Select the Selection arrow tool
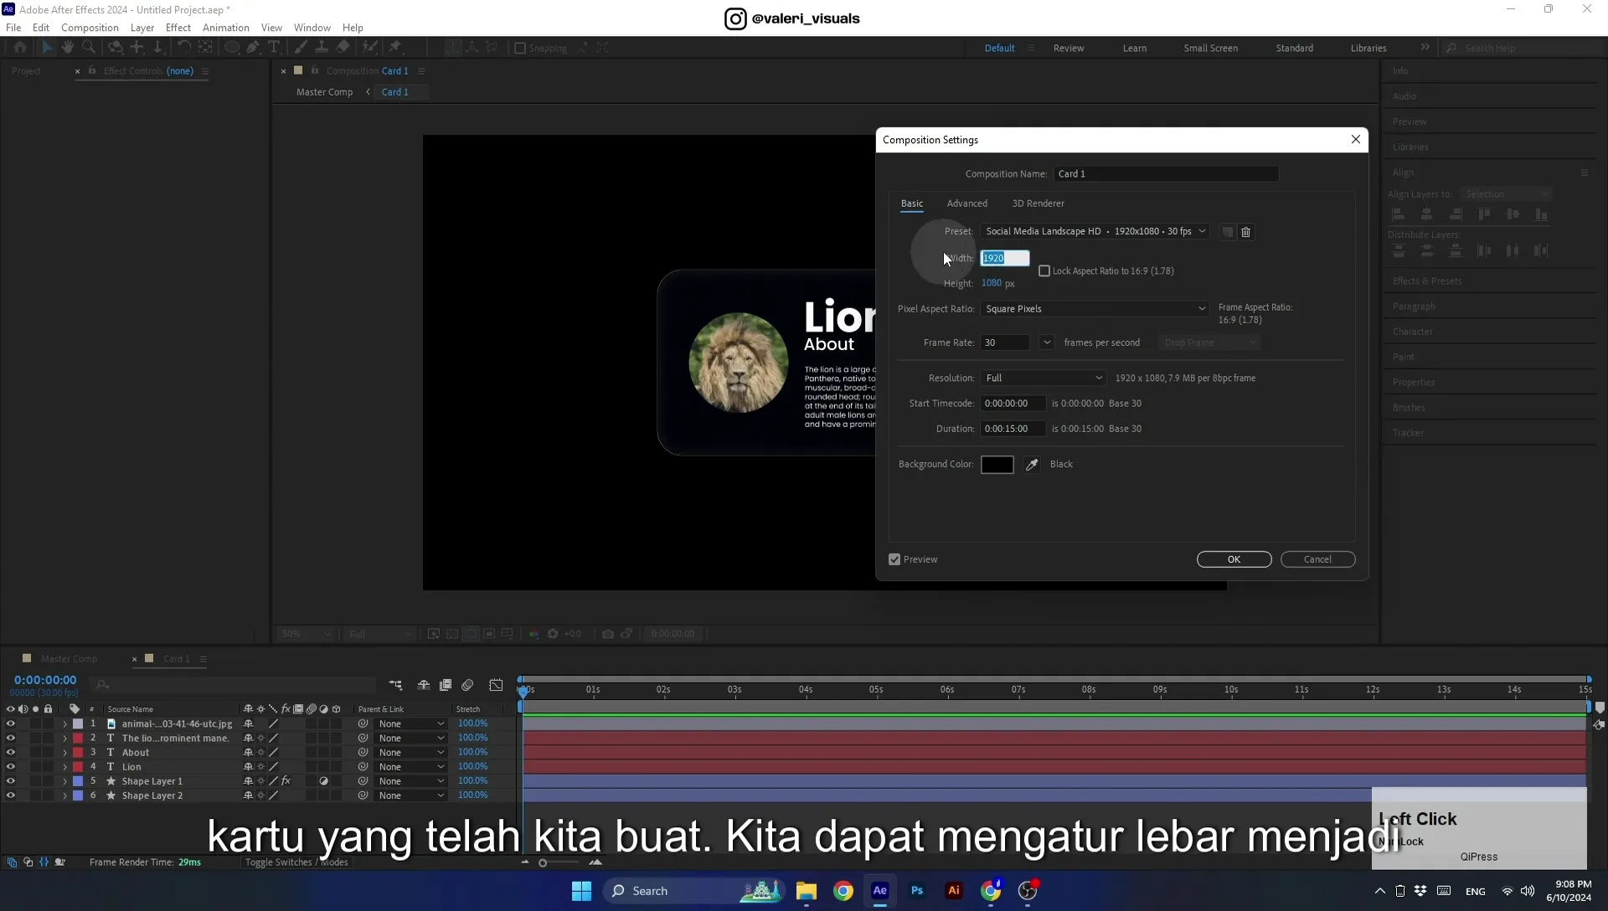Image resolution: width=1608 pixels, height=911 pixels. pyautogui.click(x=47, y=48)
